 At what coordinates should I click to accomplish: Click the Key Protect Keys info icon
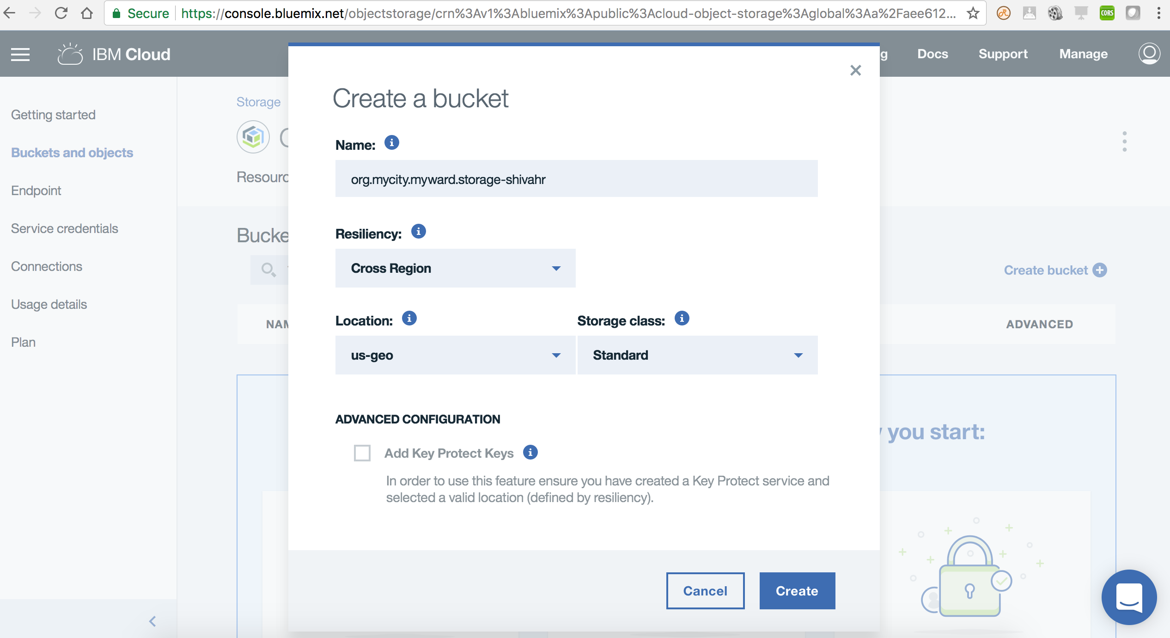(530, 452)
